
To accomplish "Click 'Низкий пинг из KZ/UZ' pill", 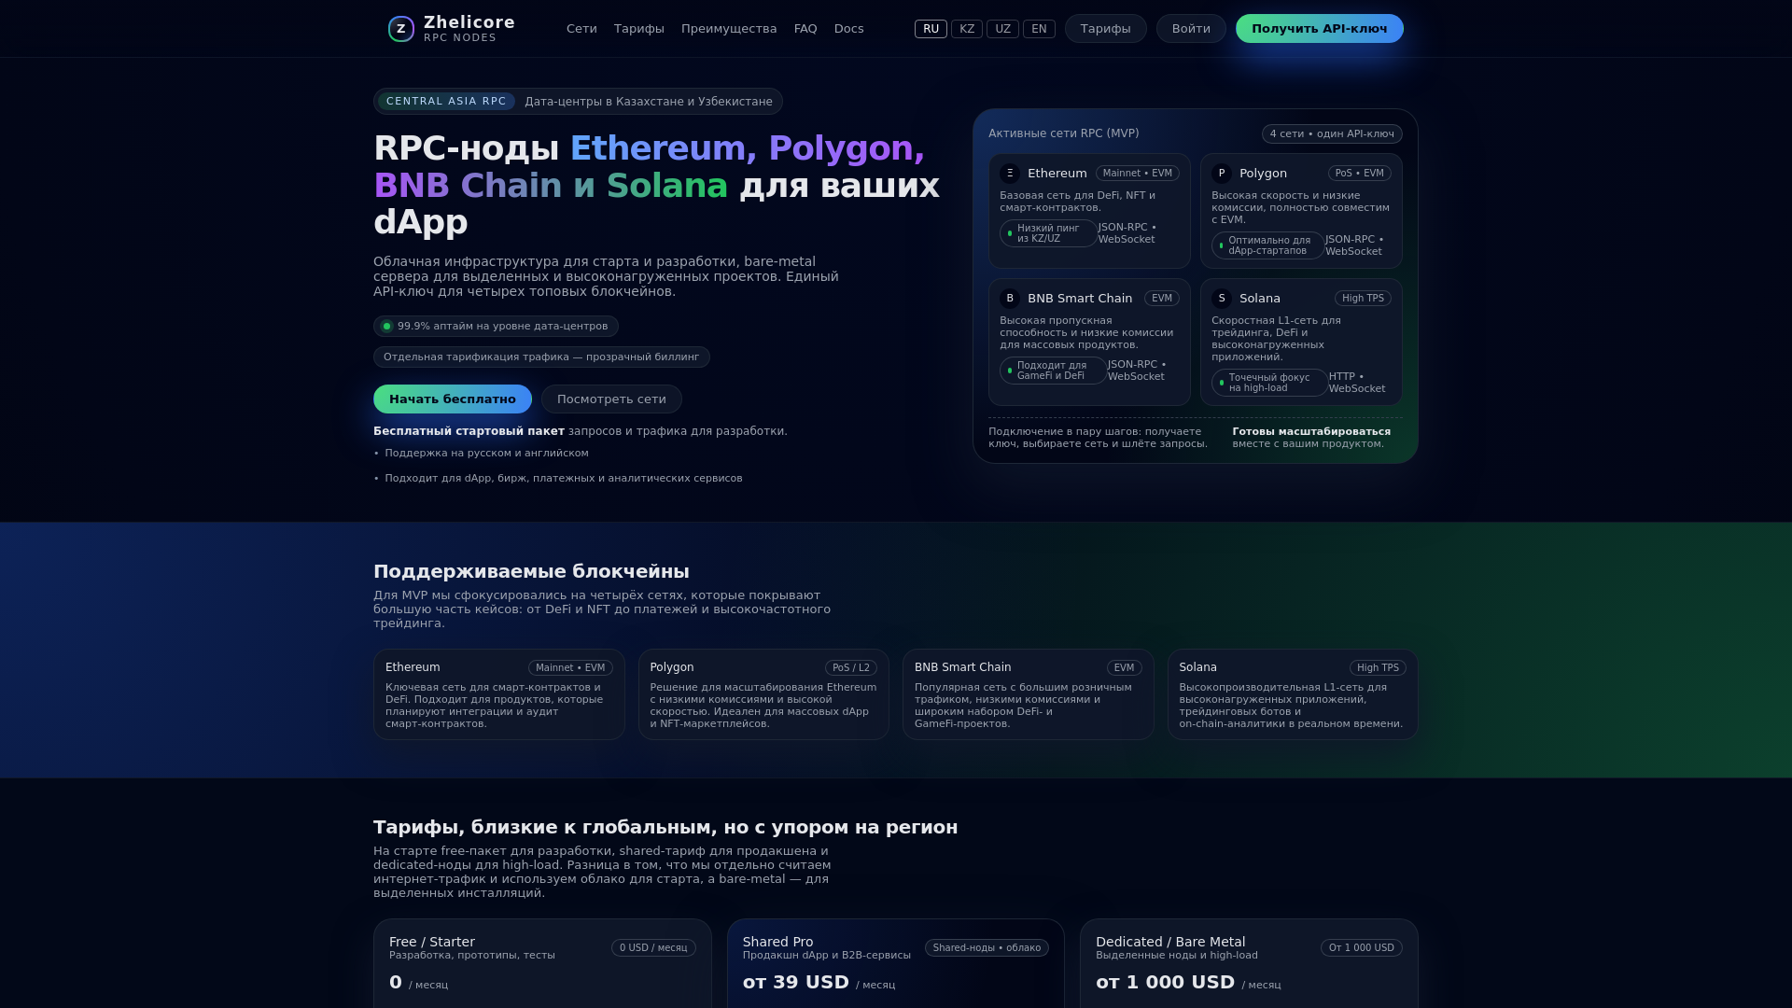I will click(x=1048, y=233).
